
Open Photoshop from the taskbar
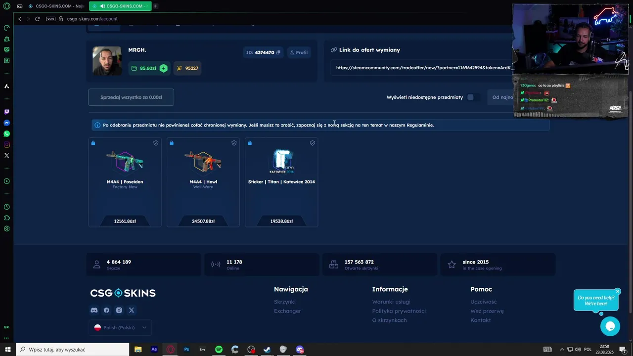[x=186, y=350]
